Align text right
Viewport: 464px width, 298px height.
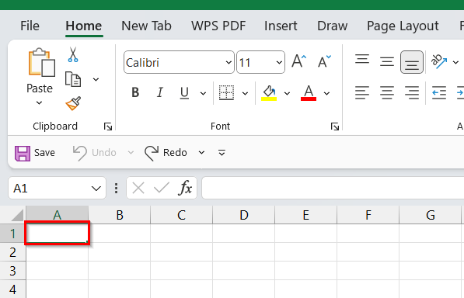pyautogui.click(x=412, y=93)
